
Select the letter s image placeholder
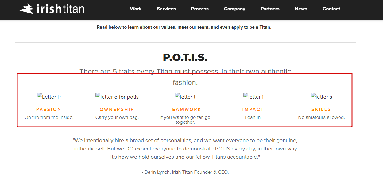coord(321,97)
